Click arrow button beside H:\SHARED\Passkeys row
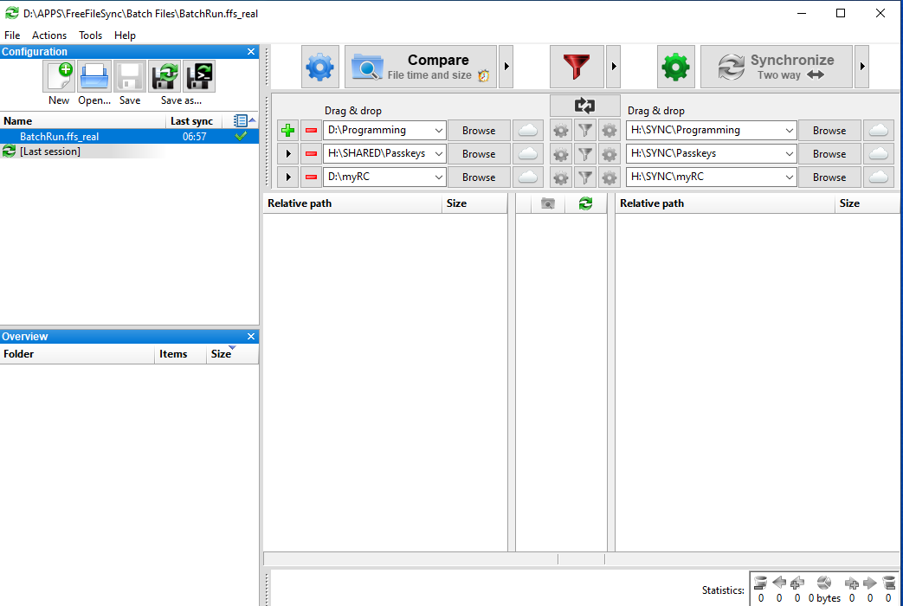The width and height of the screenshot is (903, 606). (x=288, y=154)
